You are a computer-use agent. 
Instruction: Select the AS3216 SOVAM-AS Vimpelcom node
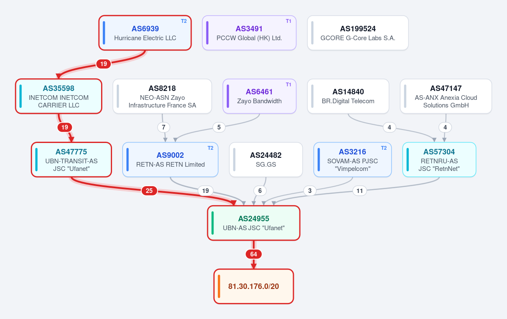point(352,160)
